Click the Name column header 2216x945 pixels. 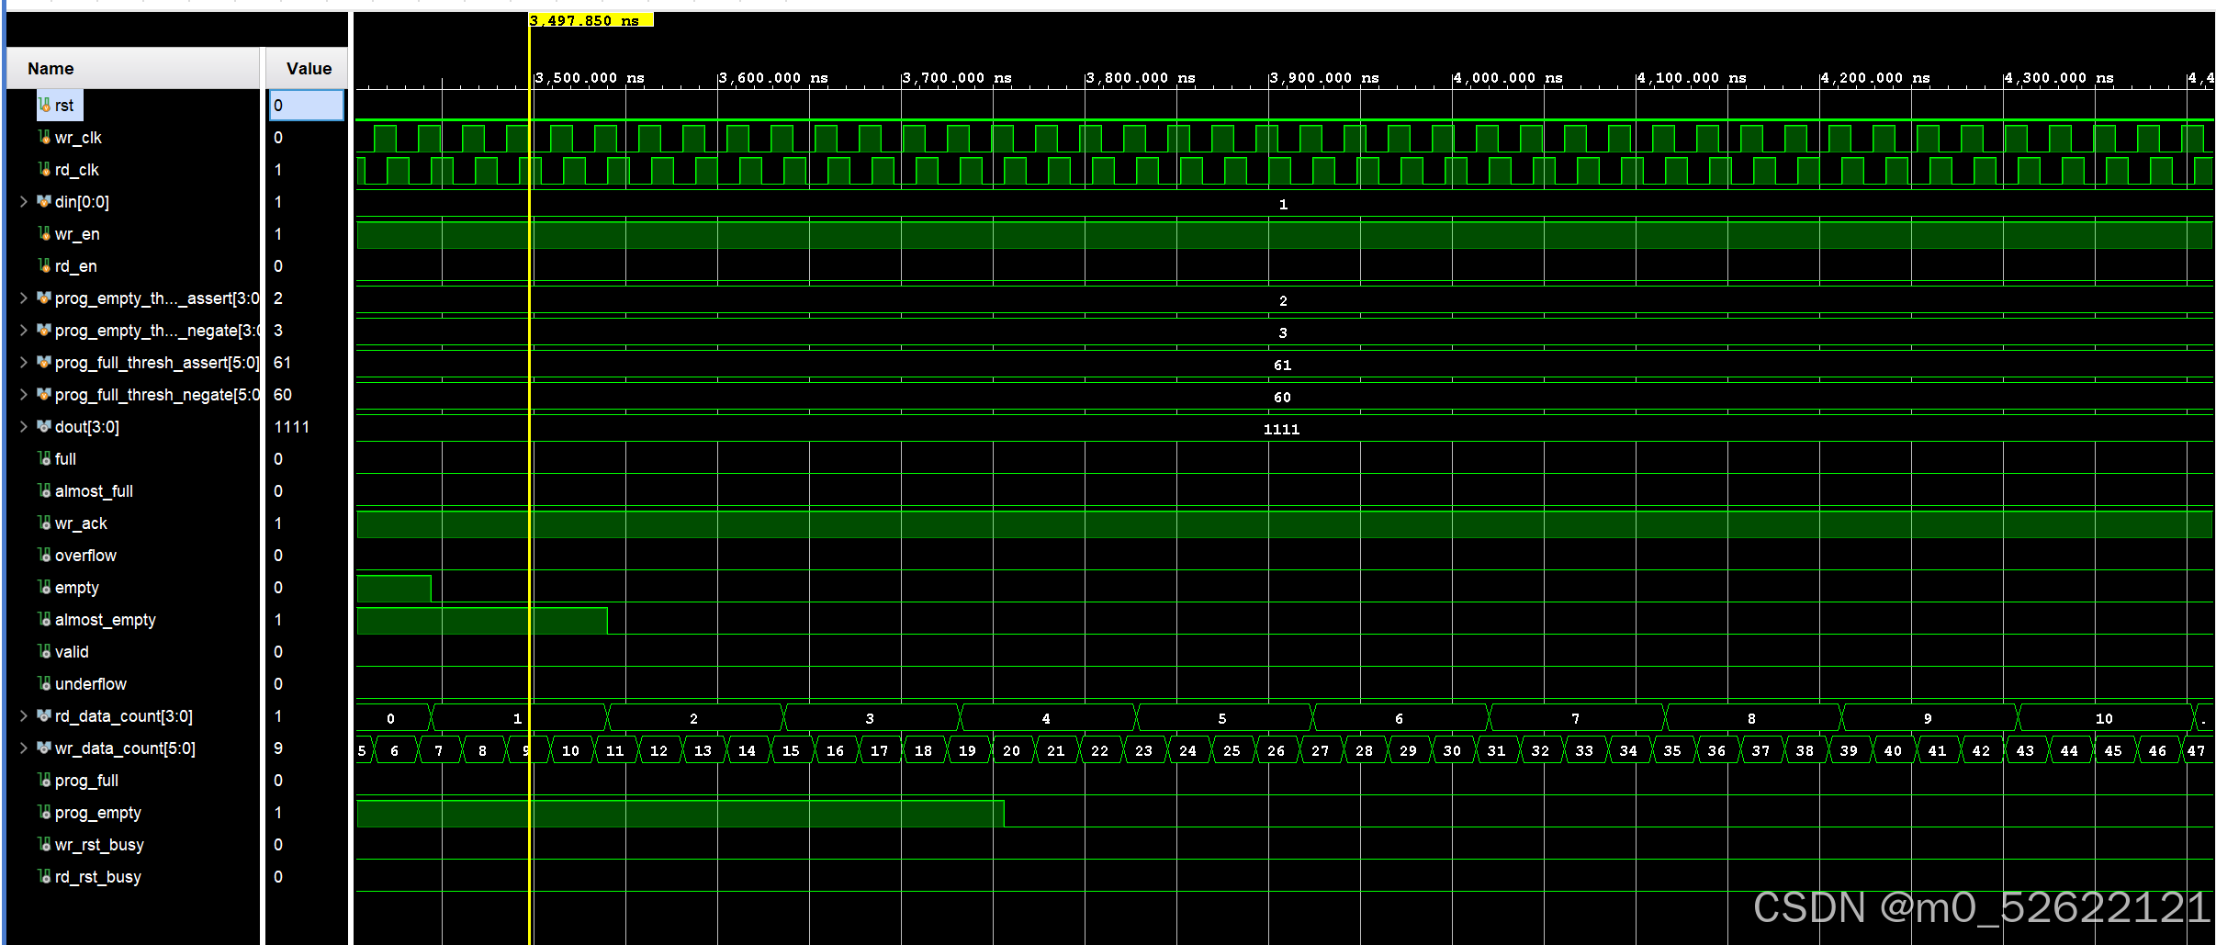(50, 68)
